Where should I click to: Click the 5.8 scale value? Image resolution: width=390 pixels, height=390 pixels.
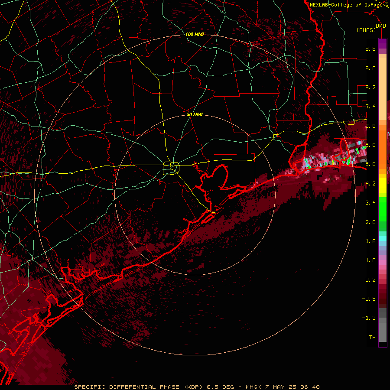click(x=370, y=145)
